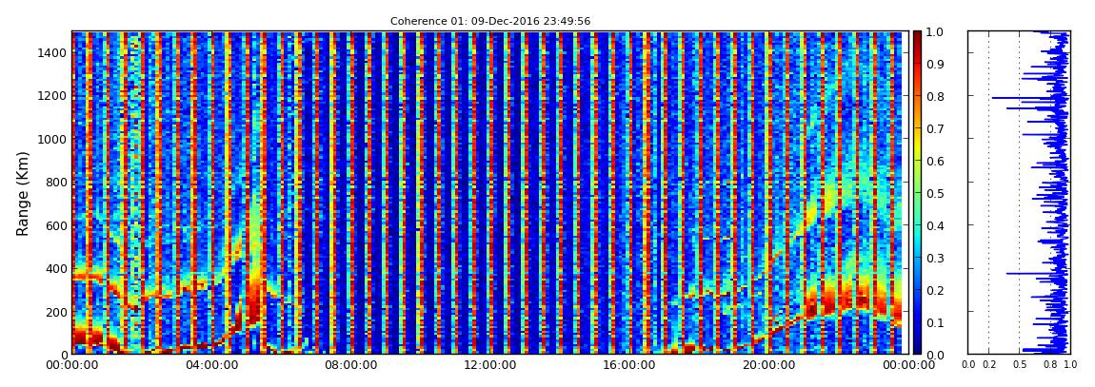This screenshot has width=1095, height=387.
Task: Click the colorbar 0.6 label
Action: coord(935,161)
